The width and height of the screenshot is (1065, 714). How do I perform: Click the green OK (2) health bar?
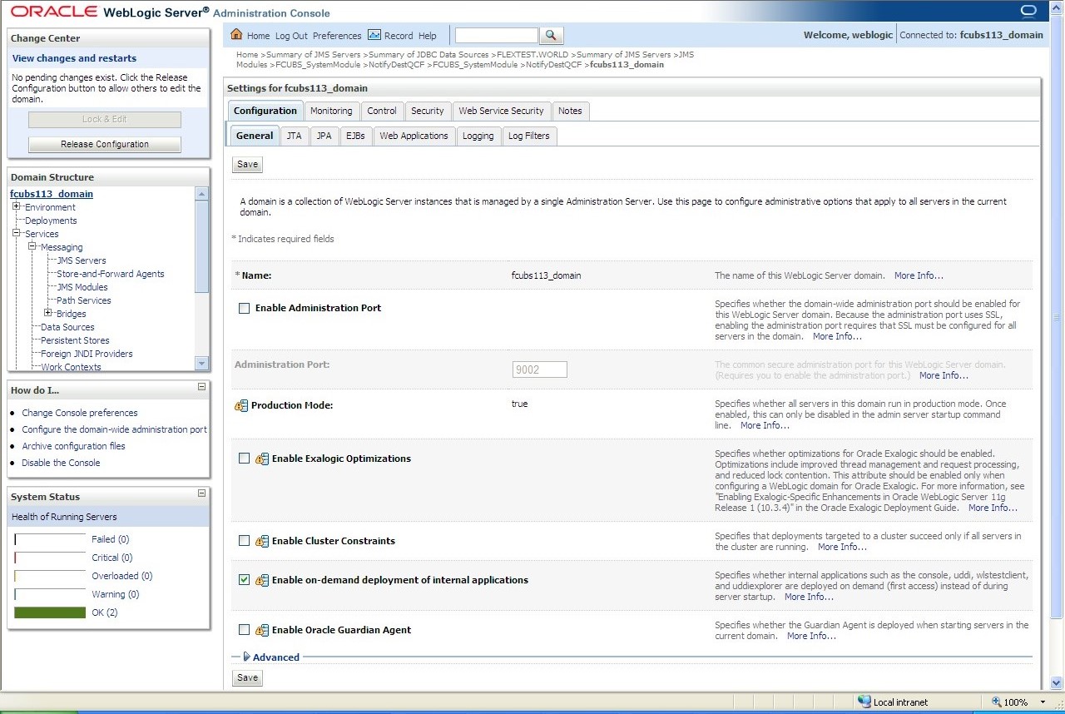point(49,612)
